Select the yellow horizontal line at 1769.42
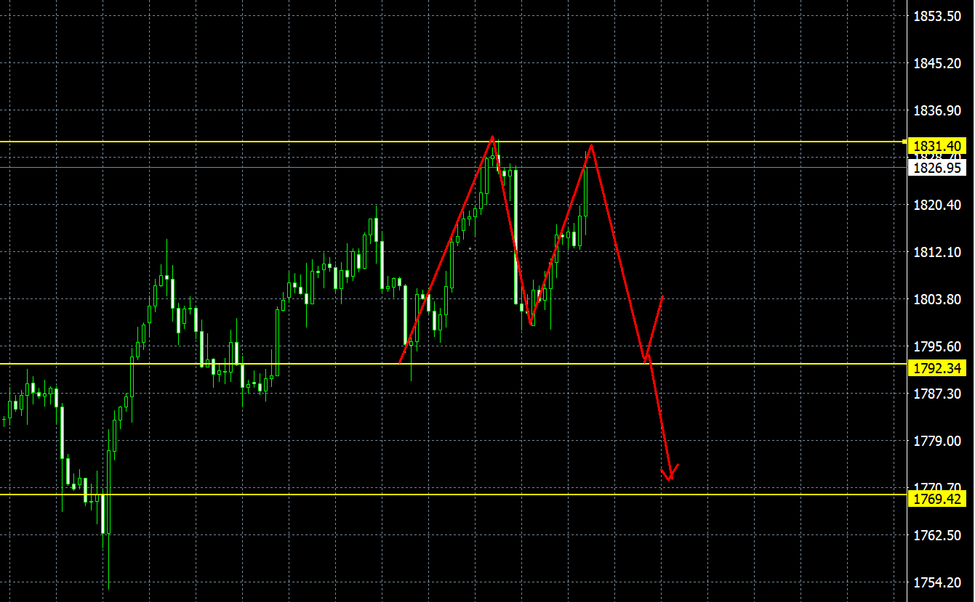Image resolution: width=975 pixels, height=602 pixels. 454,495
